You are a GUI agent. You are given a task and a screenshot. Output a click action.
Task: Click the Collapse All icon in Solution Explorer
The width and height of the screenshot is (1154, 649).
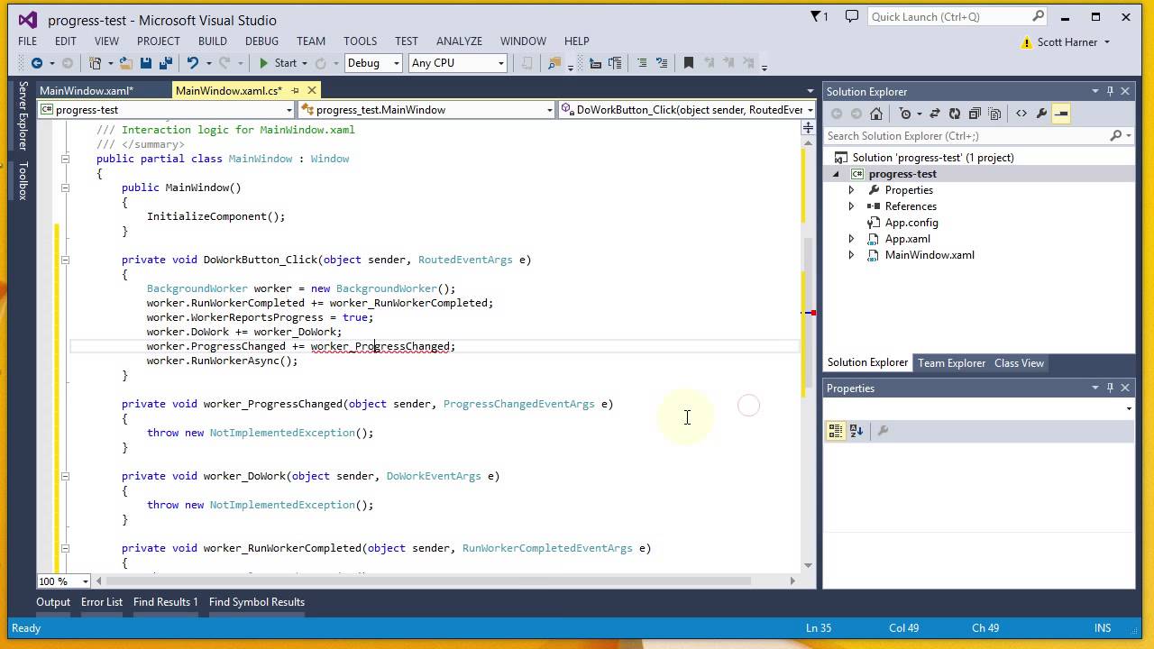click(x=975, y=114)
